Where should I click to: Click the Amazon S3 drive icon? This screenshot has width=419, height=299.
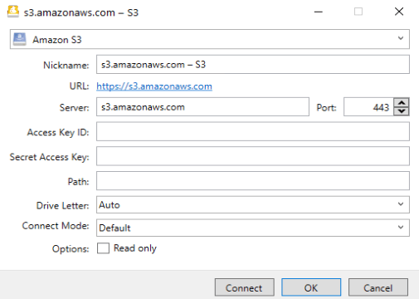click(x=20, y=39)
